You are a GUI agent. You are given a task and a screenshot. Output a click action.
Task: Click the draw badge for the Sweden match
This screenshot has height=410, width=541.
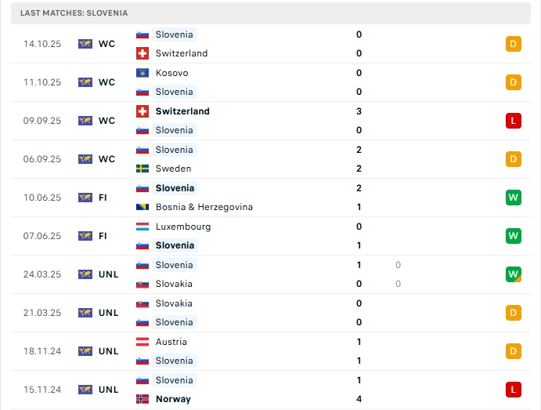[514, 159]
